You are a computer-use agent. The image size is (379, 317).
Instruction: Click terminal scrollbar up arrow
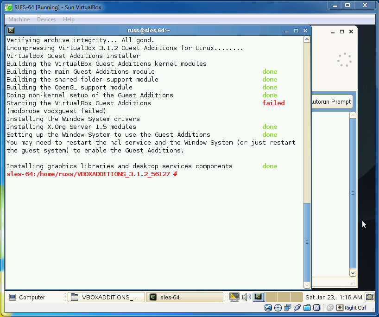click(307, 39)
